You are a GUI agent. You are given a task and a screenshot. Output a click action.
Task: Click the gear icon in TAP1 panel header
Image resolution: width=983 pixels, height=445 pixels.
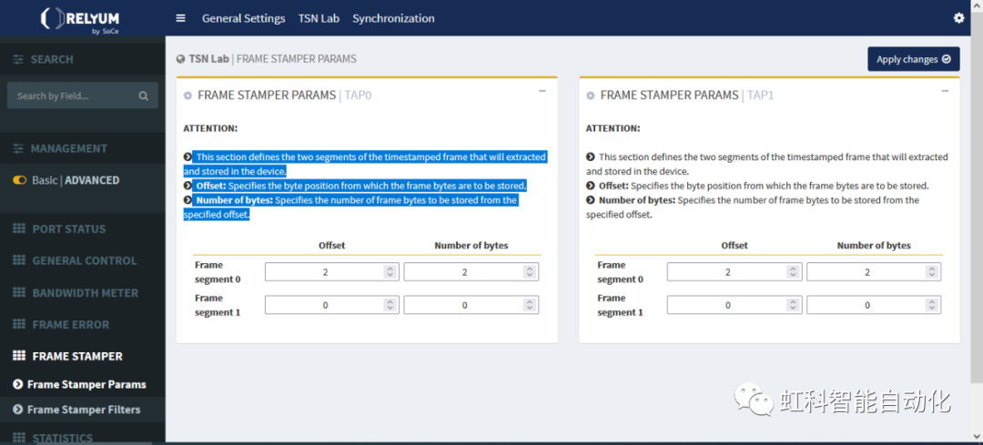coord(590,96)
